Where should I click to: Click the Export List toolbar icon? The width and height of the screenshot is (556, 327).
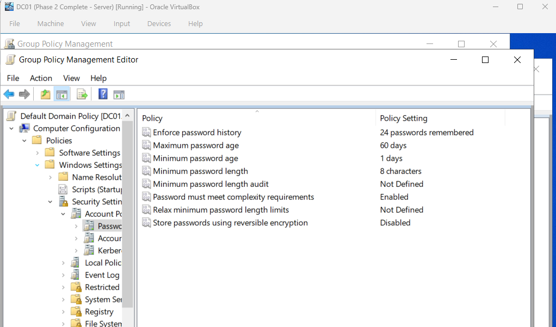pyautogui.click(x=82, y=94)
